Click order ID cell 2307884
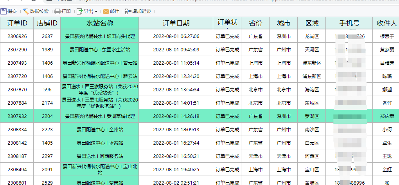399x185 pixels. click(x=17, y=103)
